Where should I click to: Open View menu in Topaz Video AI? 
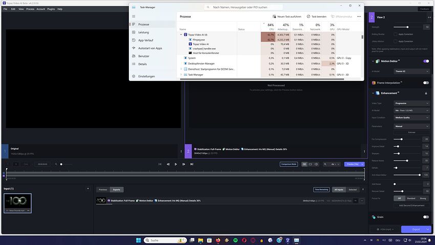coord(21,9)
